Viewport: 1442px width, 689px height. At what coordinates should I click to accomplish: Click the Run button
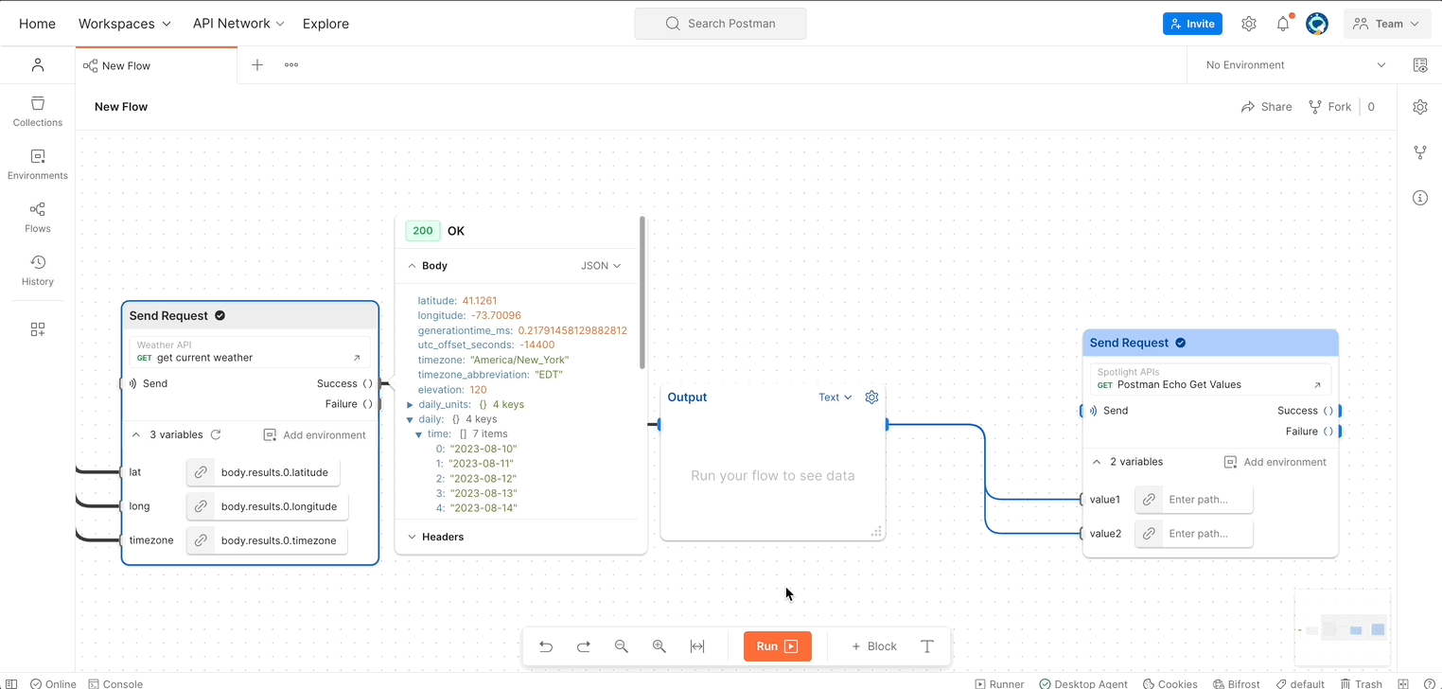[776, 646]
